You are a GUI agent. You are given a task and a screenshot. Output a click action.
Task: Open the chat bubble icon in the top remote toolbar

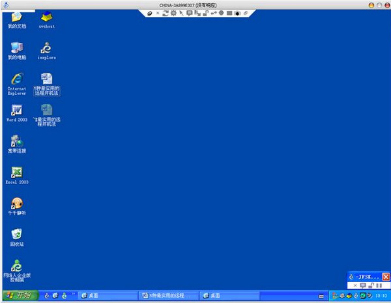pyautogui.click(x=189, y=13)
